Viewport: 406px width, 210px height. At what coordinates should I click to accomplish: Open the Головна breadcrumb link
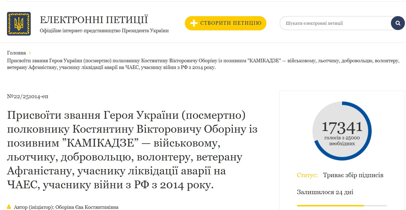point(16,53)
